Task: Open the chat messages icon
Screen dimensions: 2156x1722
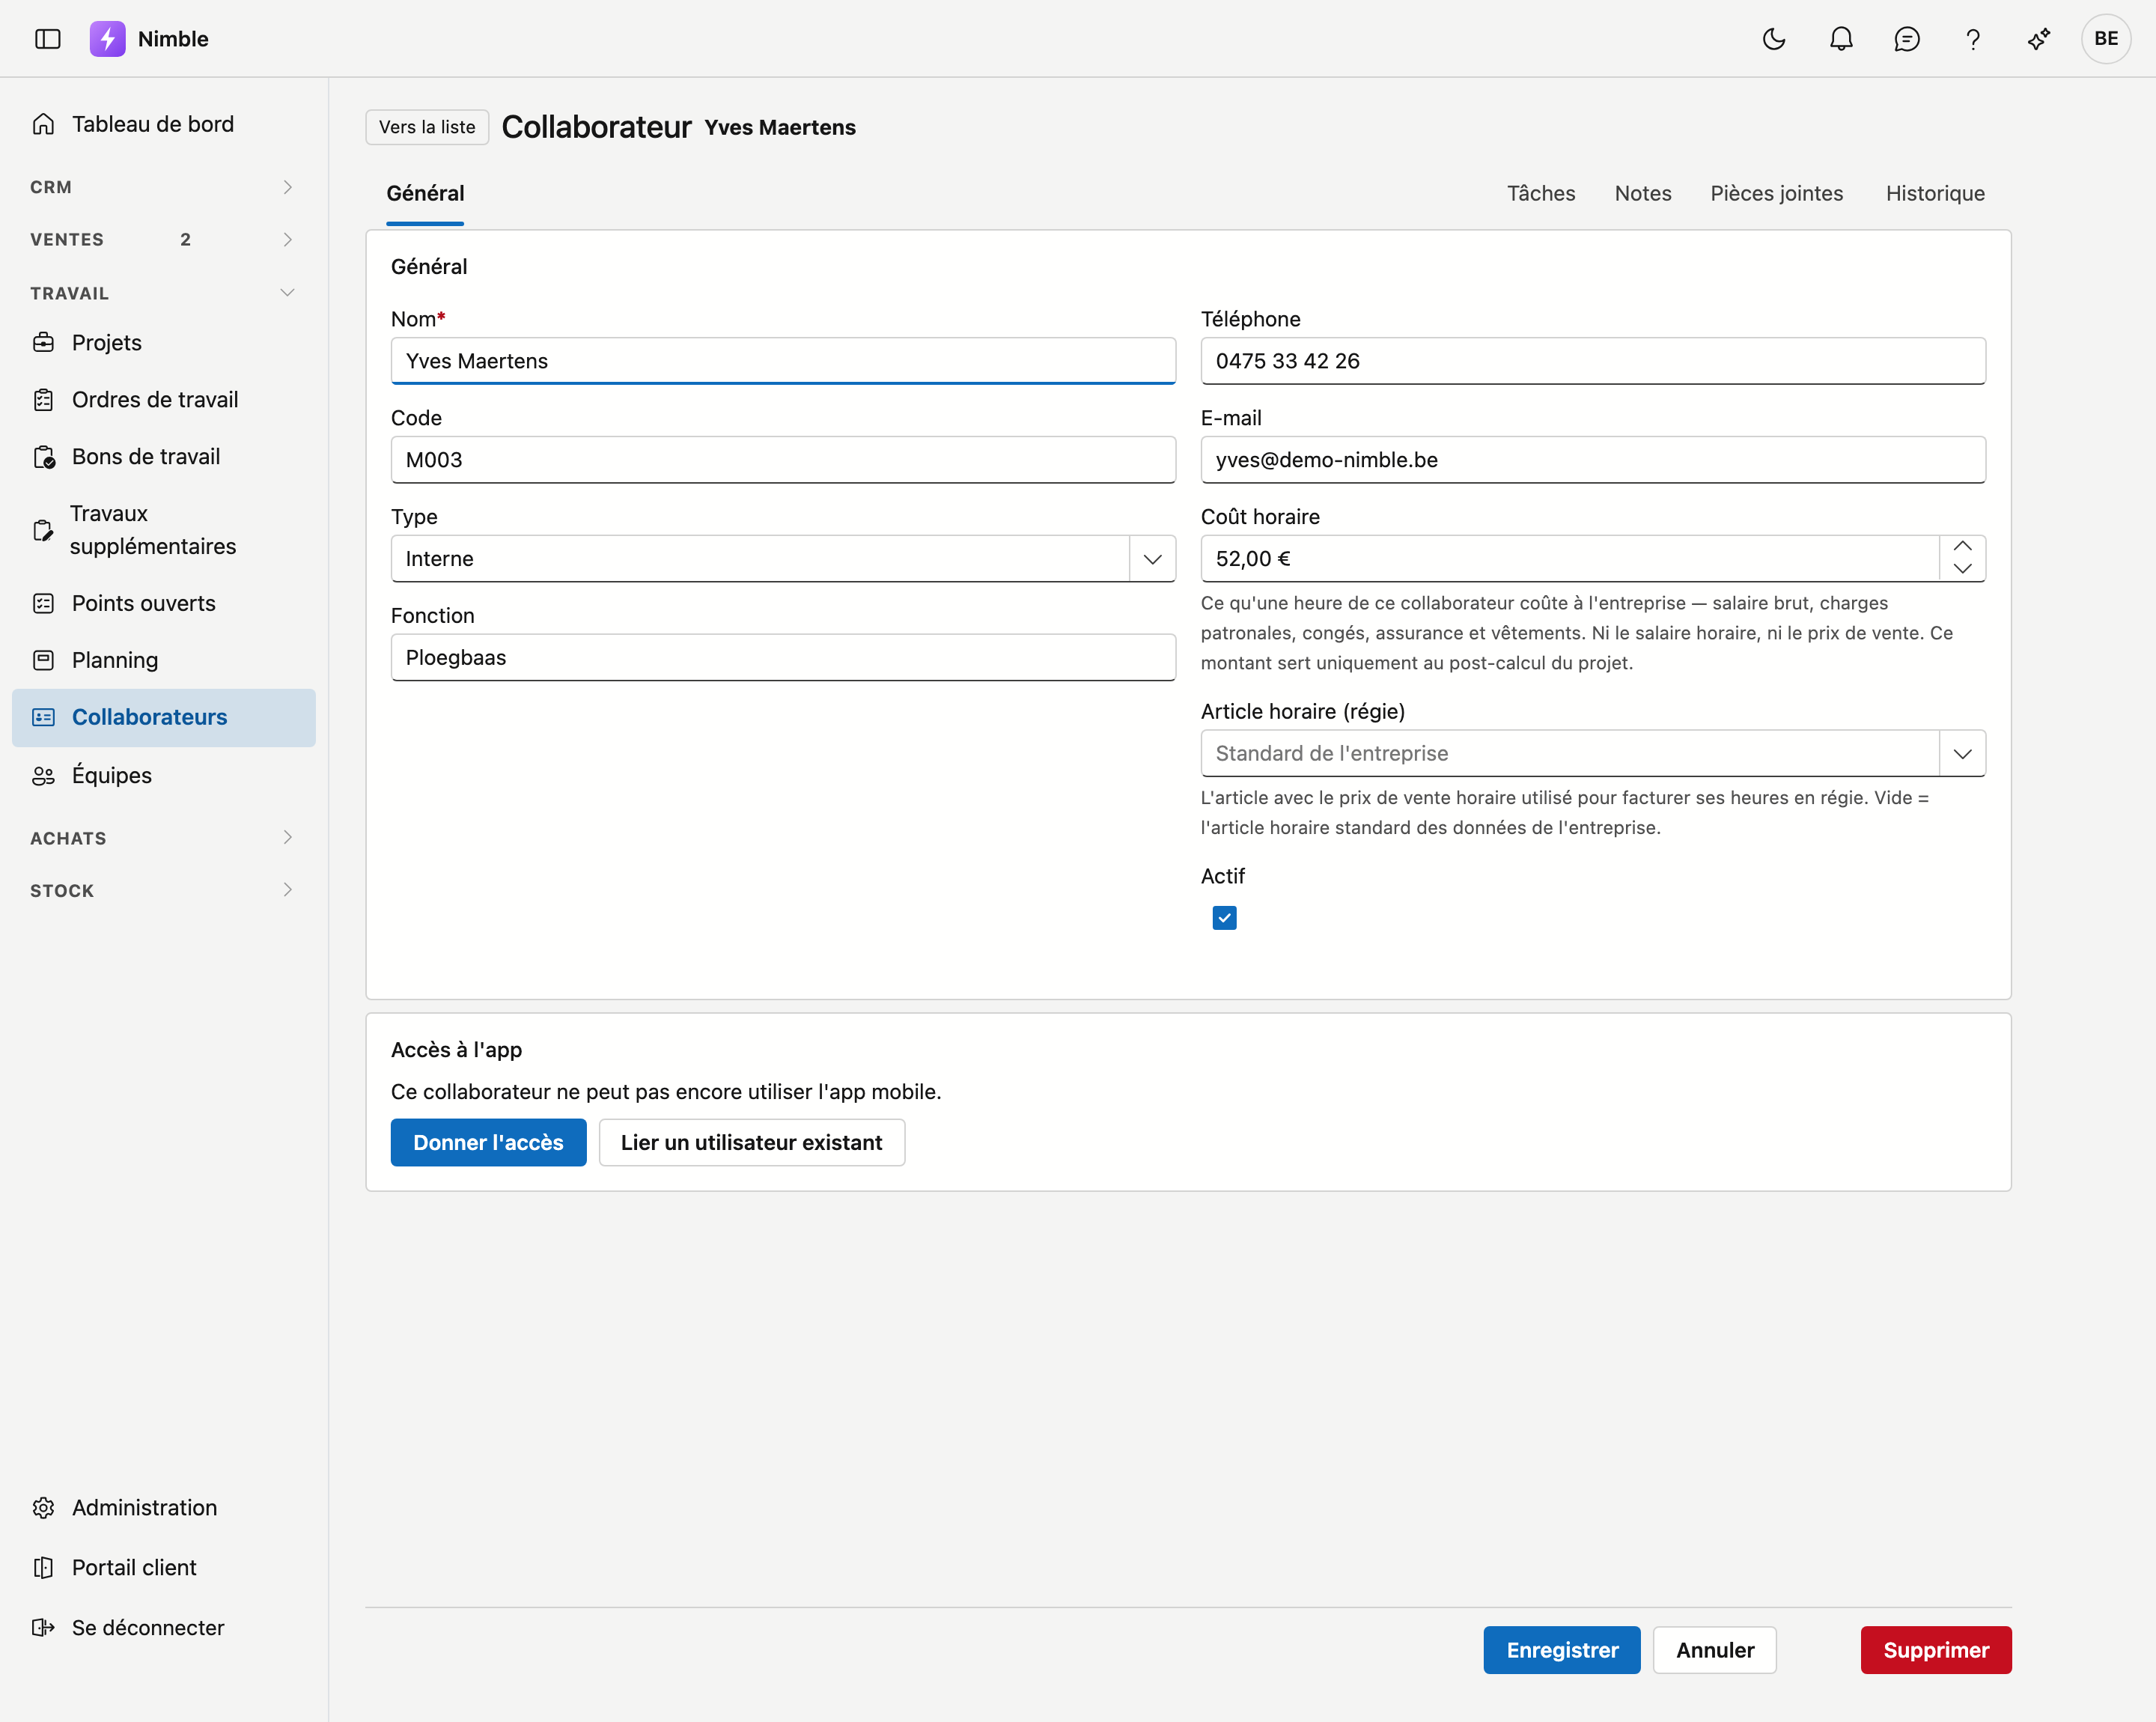Action: tap(1907, 39)
